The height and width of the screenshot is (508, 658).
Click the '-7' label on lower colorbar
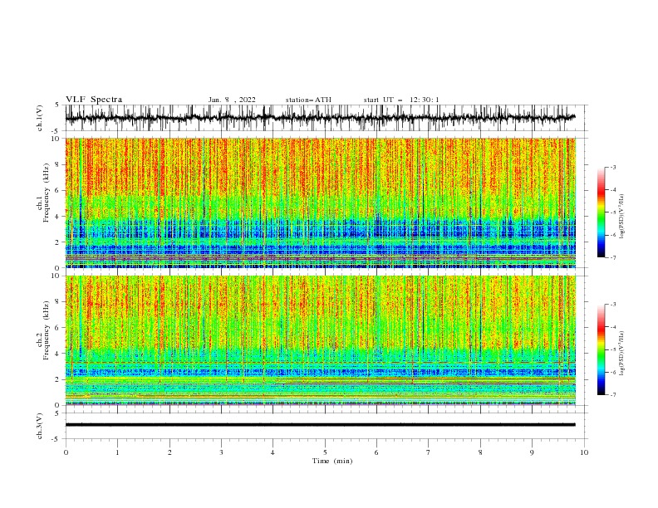[x=612, y=394]
